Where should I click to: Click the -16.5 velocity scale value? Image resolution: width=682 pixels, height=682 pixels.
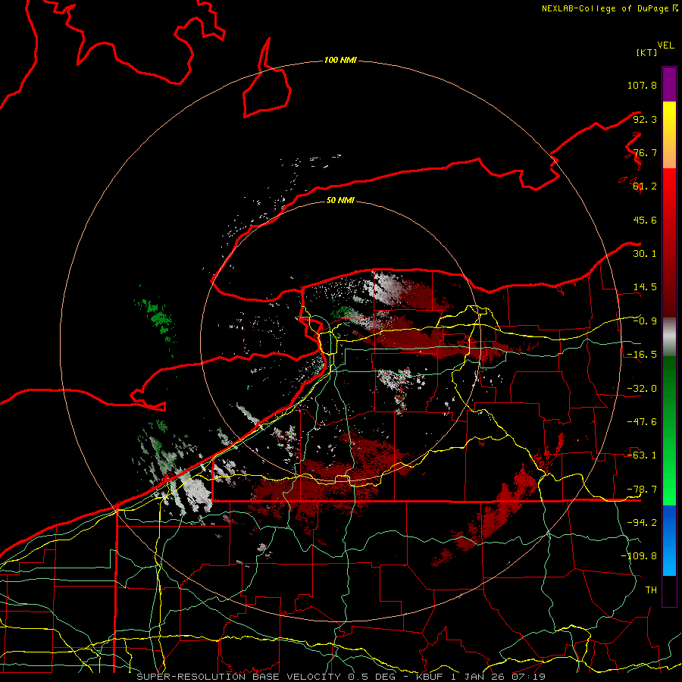642,355
